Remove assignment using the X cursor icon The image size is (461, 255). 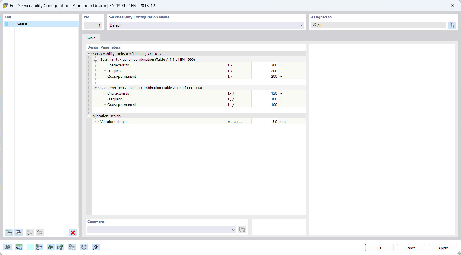pos(452,25)
